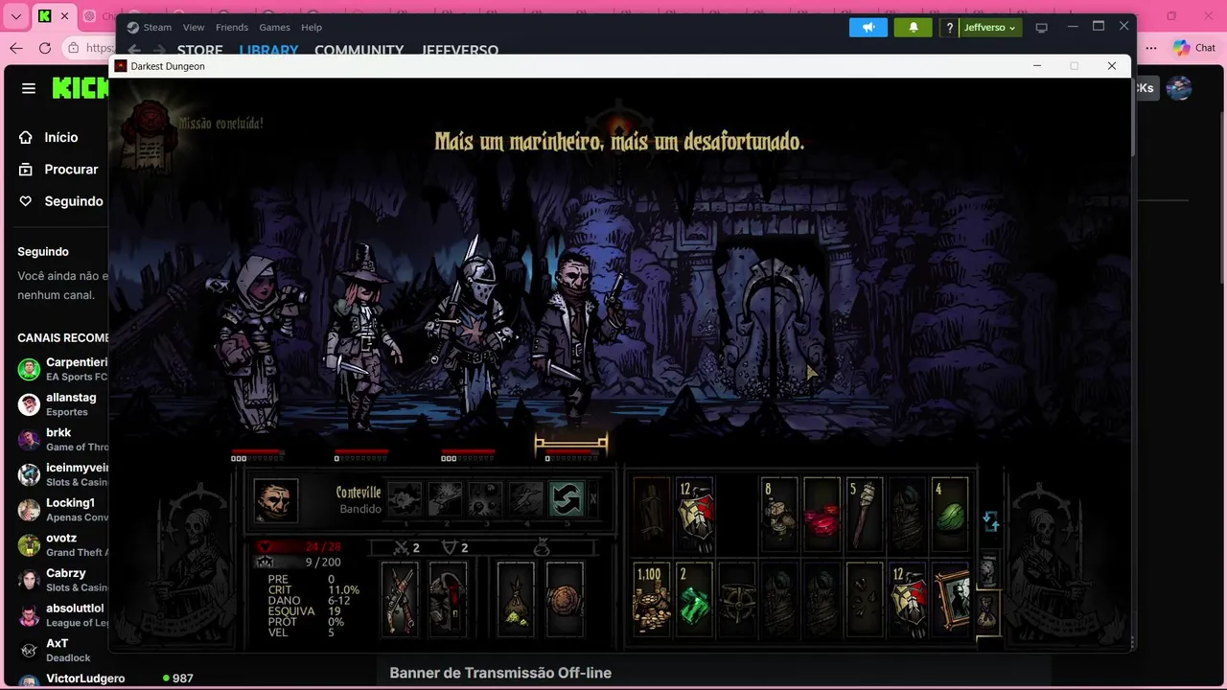This screenshot has width=1227, height=690.
Task: Select the shards item in inventory
Action: tap(865, 598)
